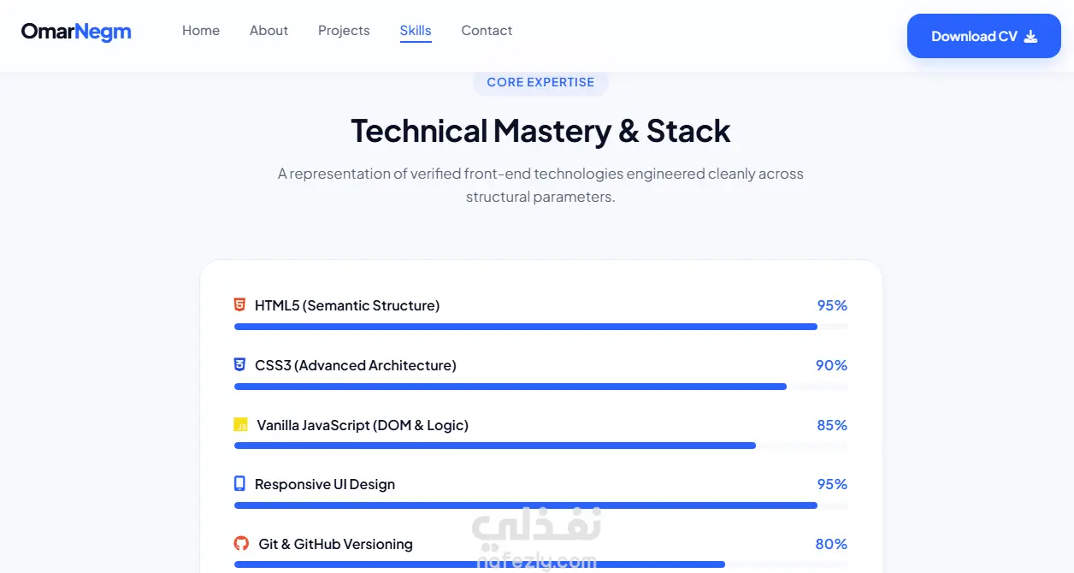This screenshot has height=573, width=1074.
Task: Click the "CSS3 (Advanced Architecture)" label
Action: coord(356,365)
